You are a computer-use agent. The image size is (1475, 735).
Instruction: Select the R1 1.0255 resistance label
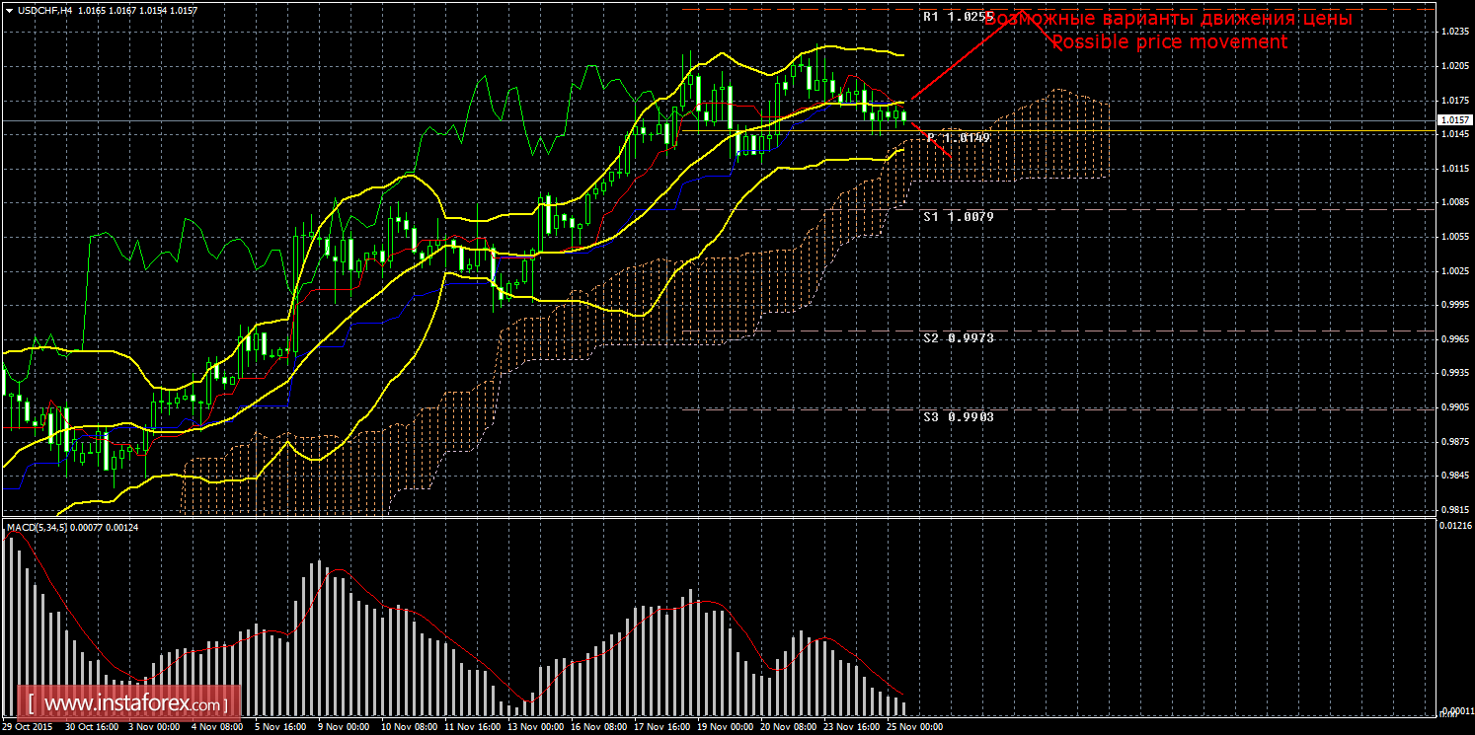pos(958,17)
